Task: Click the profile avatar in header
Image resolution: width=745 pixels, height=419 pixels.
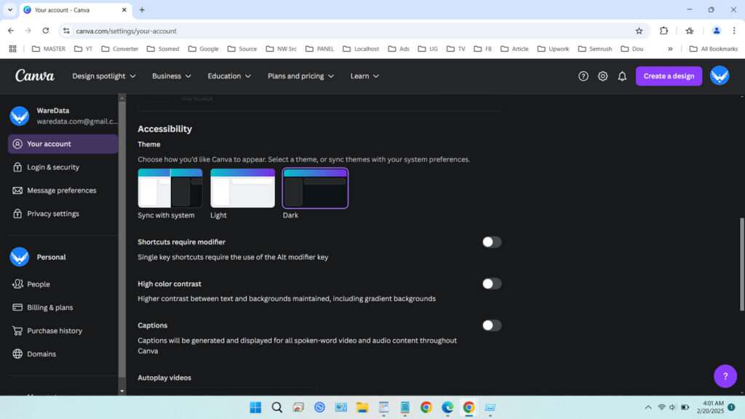Action: (720, 76)
